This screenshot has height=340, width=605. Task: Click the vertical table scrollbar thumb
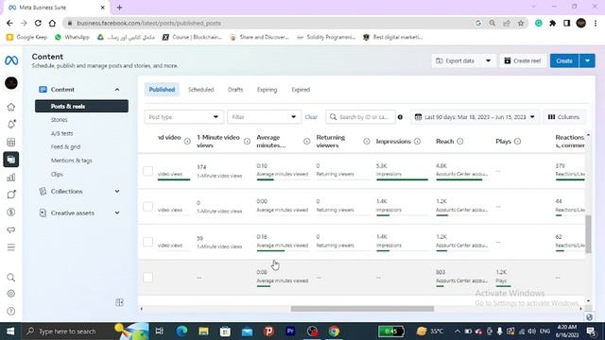588,234
